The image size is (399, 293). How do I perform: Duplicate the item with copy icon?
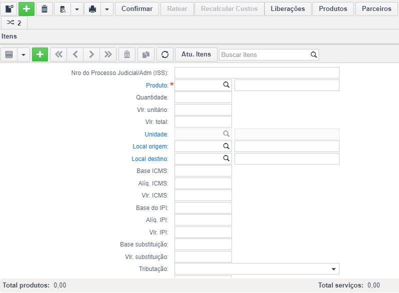coord(146,54)
